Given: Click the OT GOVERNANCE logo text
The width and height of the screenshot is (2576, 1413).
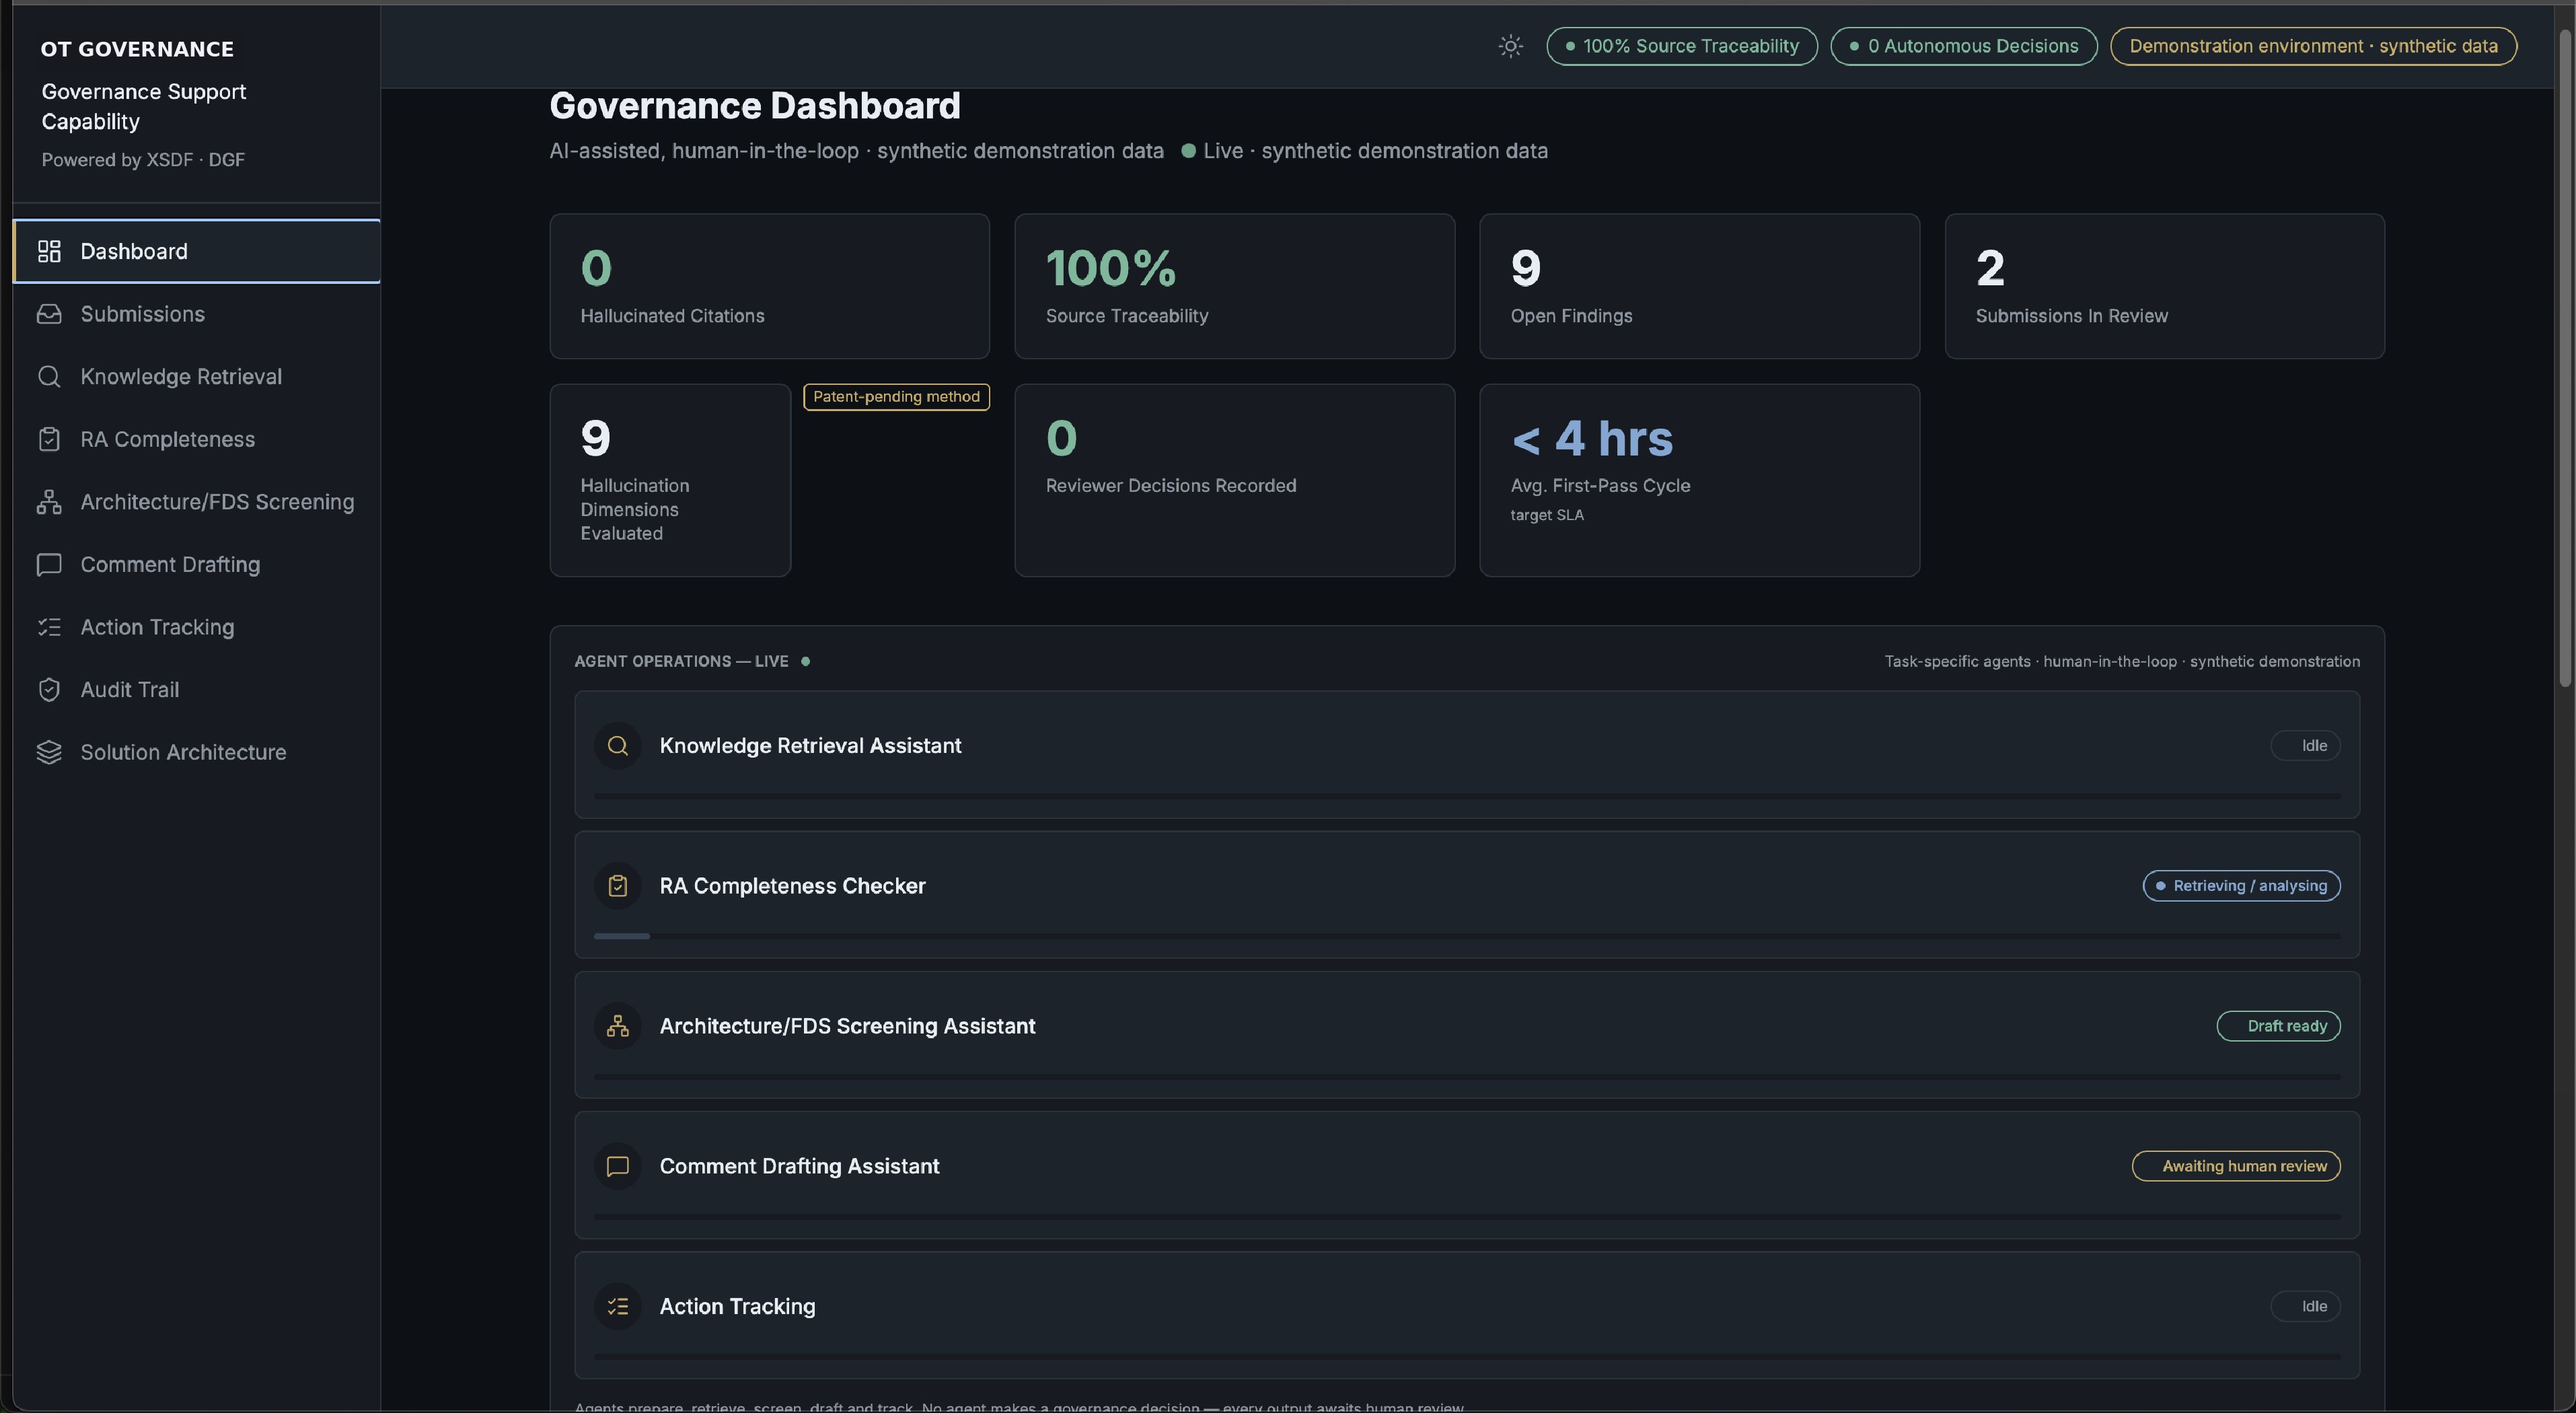Looking at the screenshot, I should (137, 49).
